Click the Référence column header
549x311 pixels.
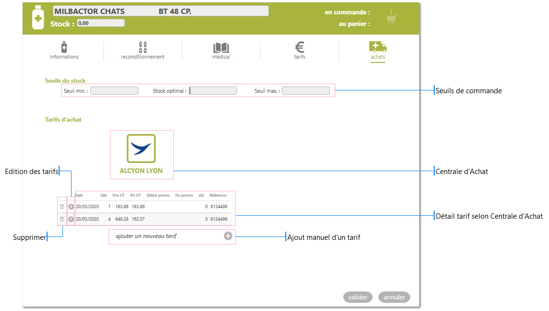click(x=218, y=196)
